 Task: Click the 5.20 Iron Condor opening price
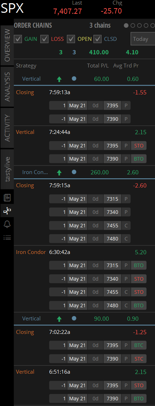140,252
